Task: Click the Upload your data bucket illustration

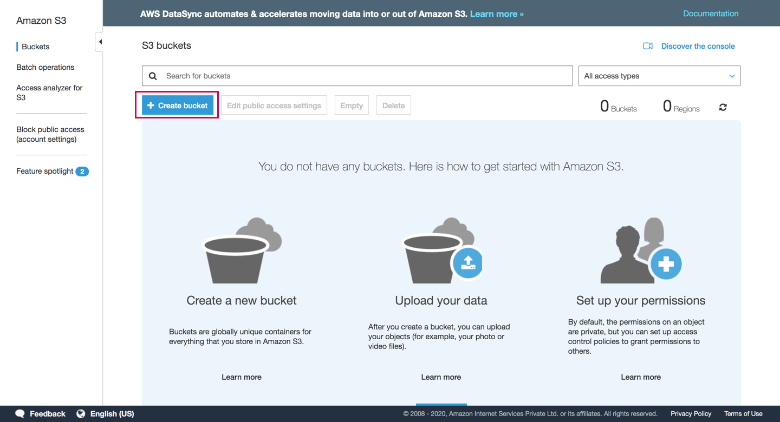Action: click(x=441, y=250)
